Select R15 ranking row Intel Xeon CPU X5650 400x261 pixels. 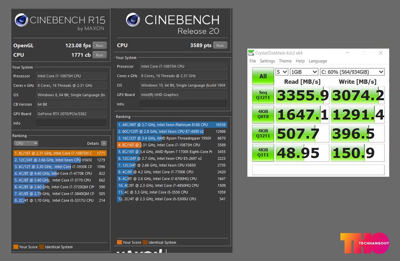(60, 160)
